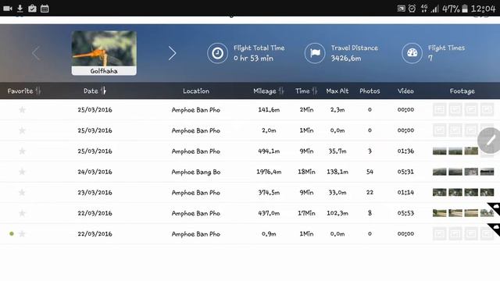Tap the first empty footage placeholder for the 0.9m flight

pyautogui.click(x=439, y=234)
